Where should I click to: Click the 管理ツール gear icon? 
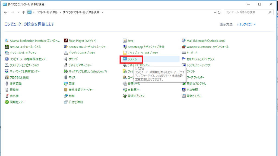tap(125, 84)
